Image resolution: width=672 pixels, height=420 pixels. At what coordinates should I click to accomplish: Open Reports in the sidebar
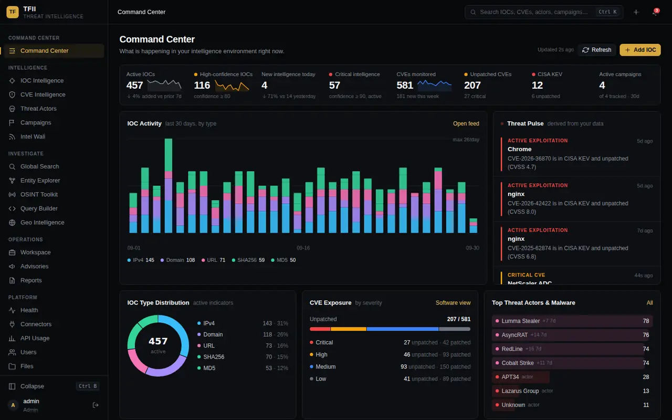tap(54, 280)
